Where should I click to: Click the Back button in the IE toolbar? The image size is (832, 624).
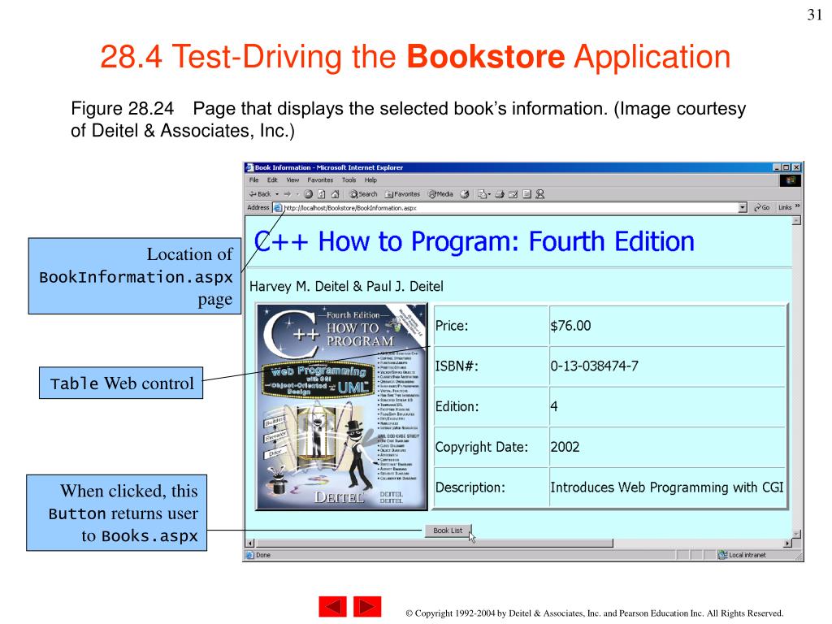tap(260, 194)
